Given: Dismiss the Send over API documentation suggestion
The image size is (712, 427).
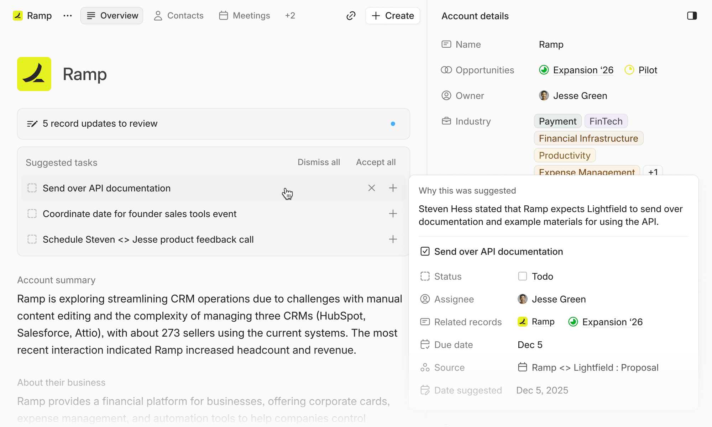Looking at the screenshot, I should [372, 188].
